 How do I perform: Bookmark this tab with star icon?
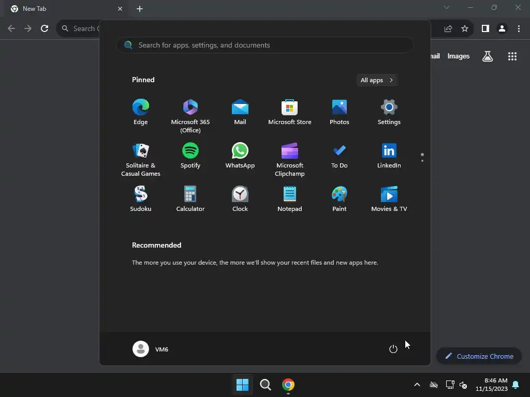click(x=465, y=29)
